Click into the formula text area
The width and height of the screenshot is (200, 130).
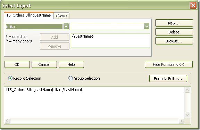[94, 102]
